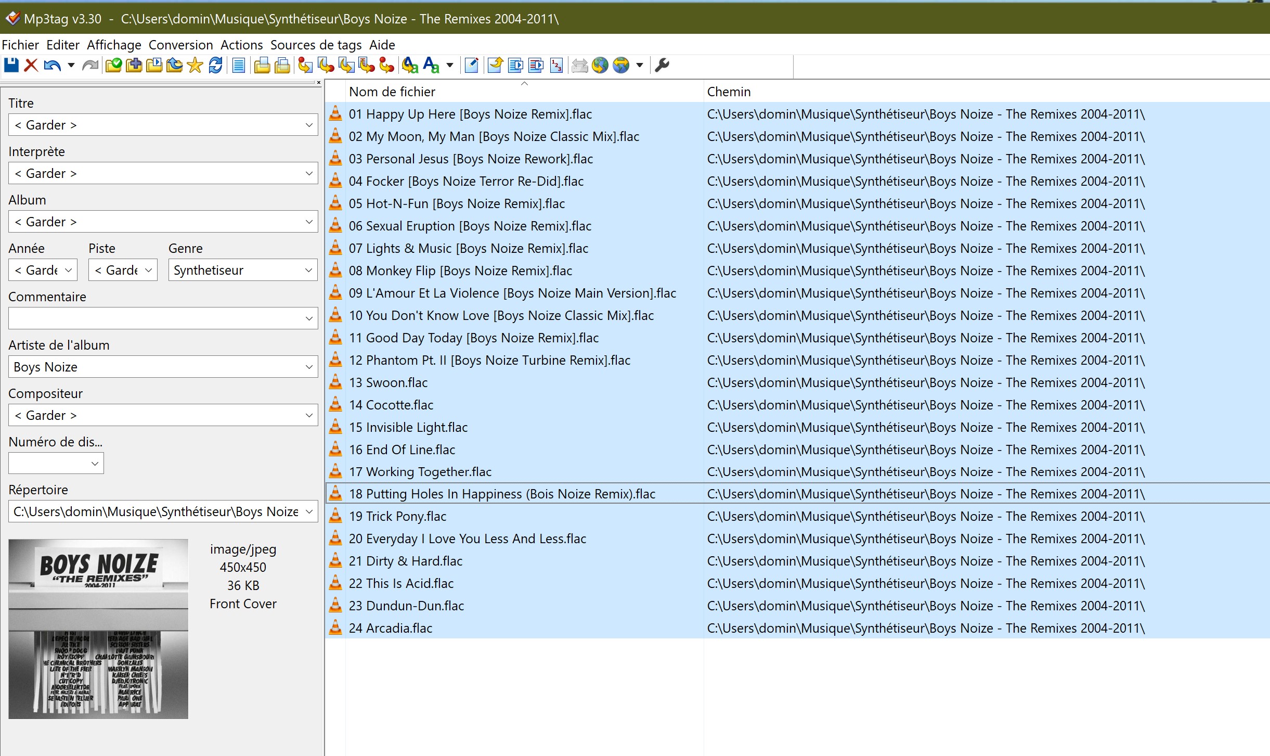Expand the Numéro de disque dropdown
This screenshot has width=1270, height=756.
(95, 464)
